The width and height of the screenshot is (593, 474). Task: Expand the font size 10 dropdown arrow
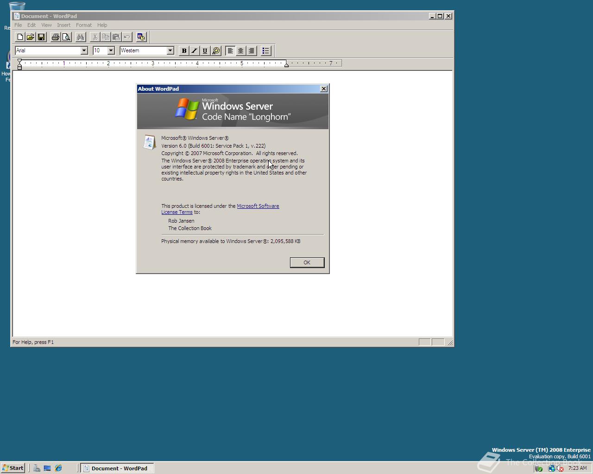(111, 50)
